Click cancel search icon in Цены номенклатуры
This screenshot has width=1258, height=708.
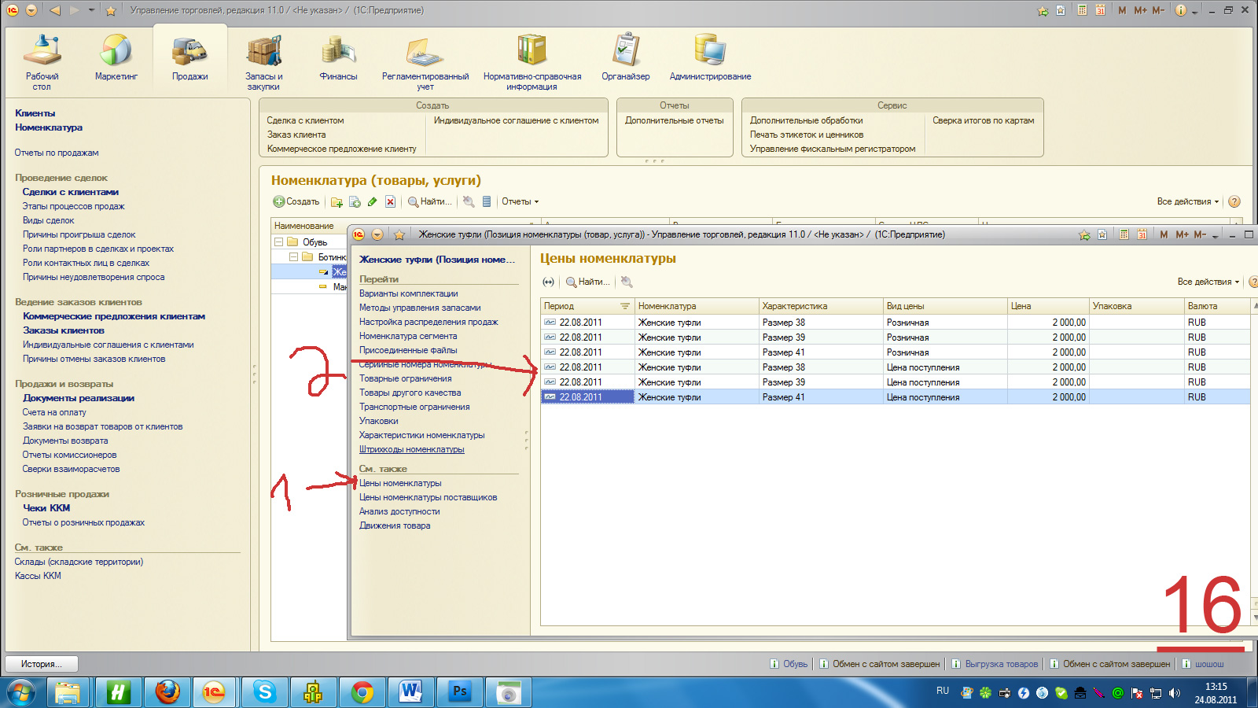tap(627, 282)
